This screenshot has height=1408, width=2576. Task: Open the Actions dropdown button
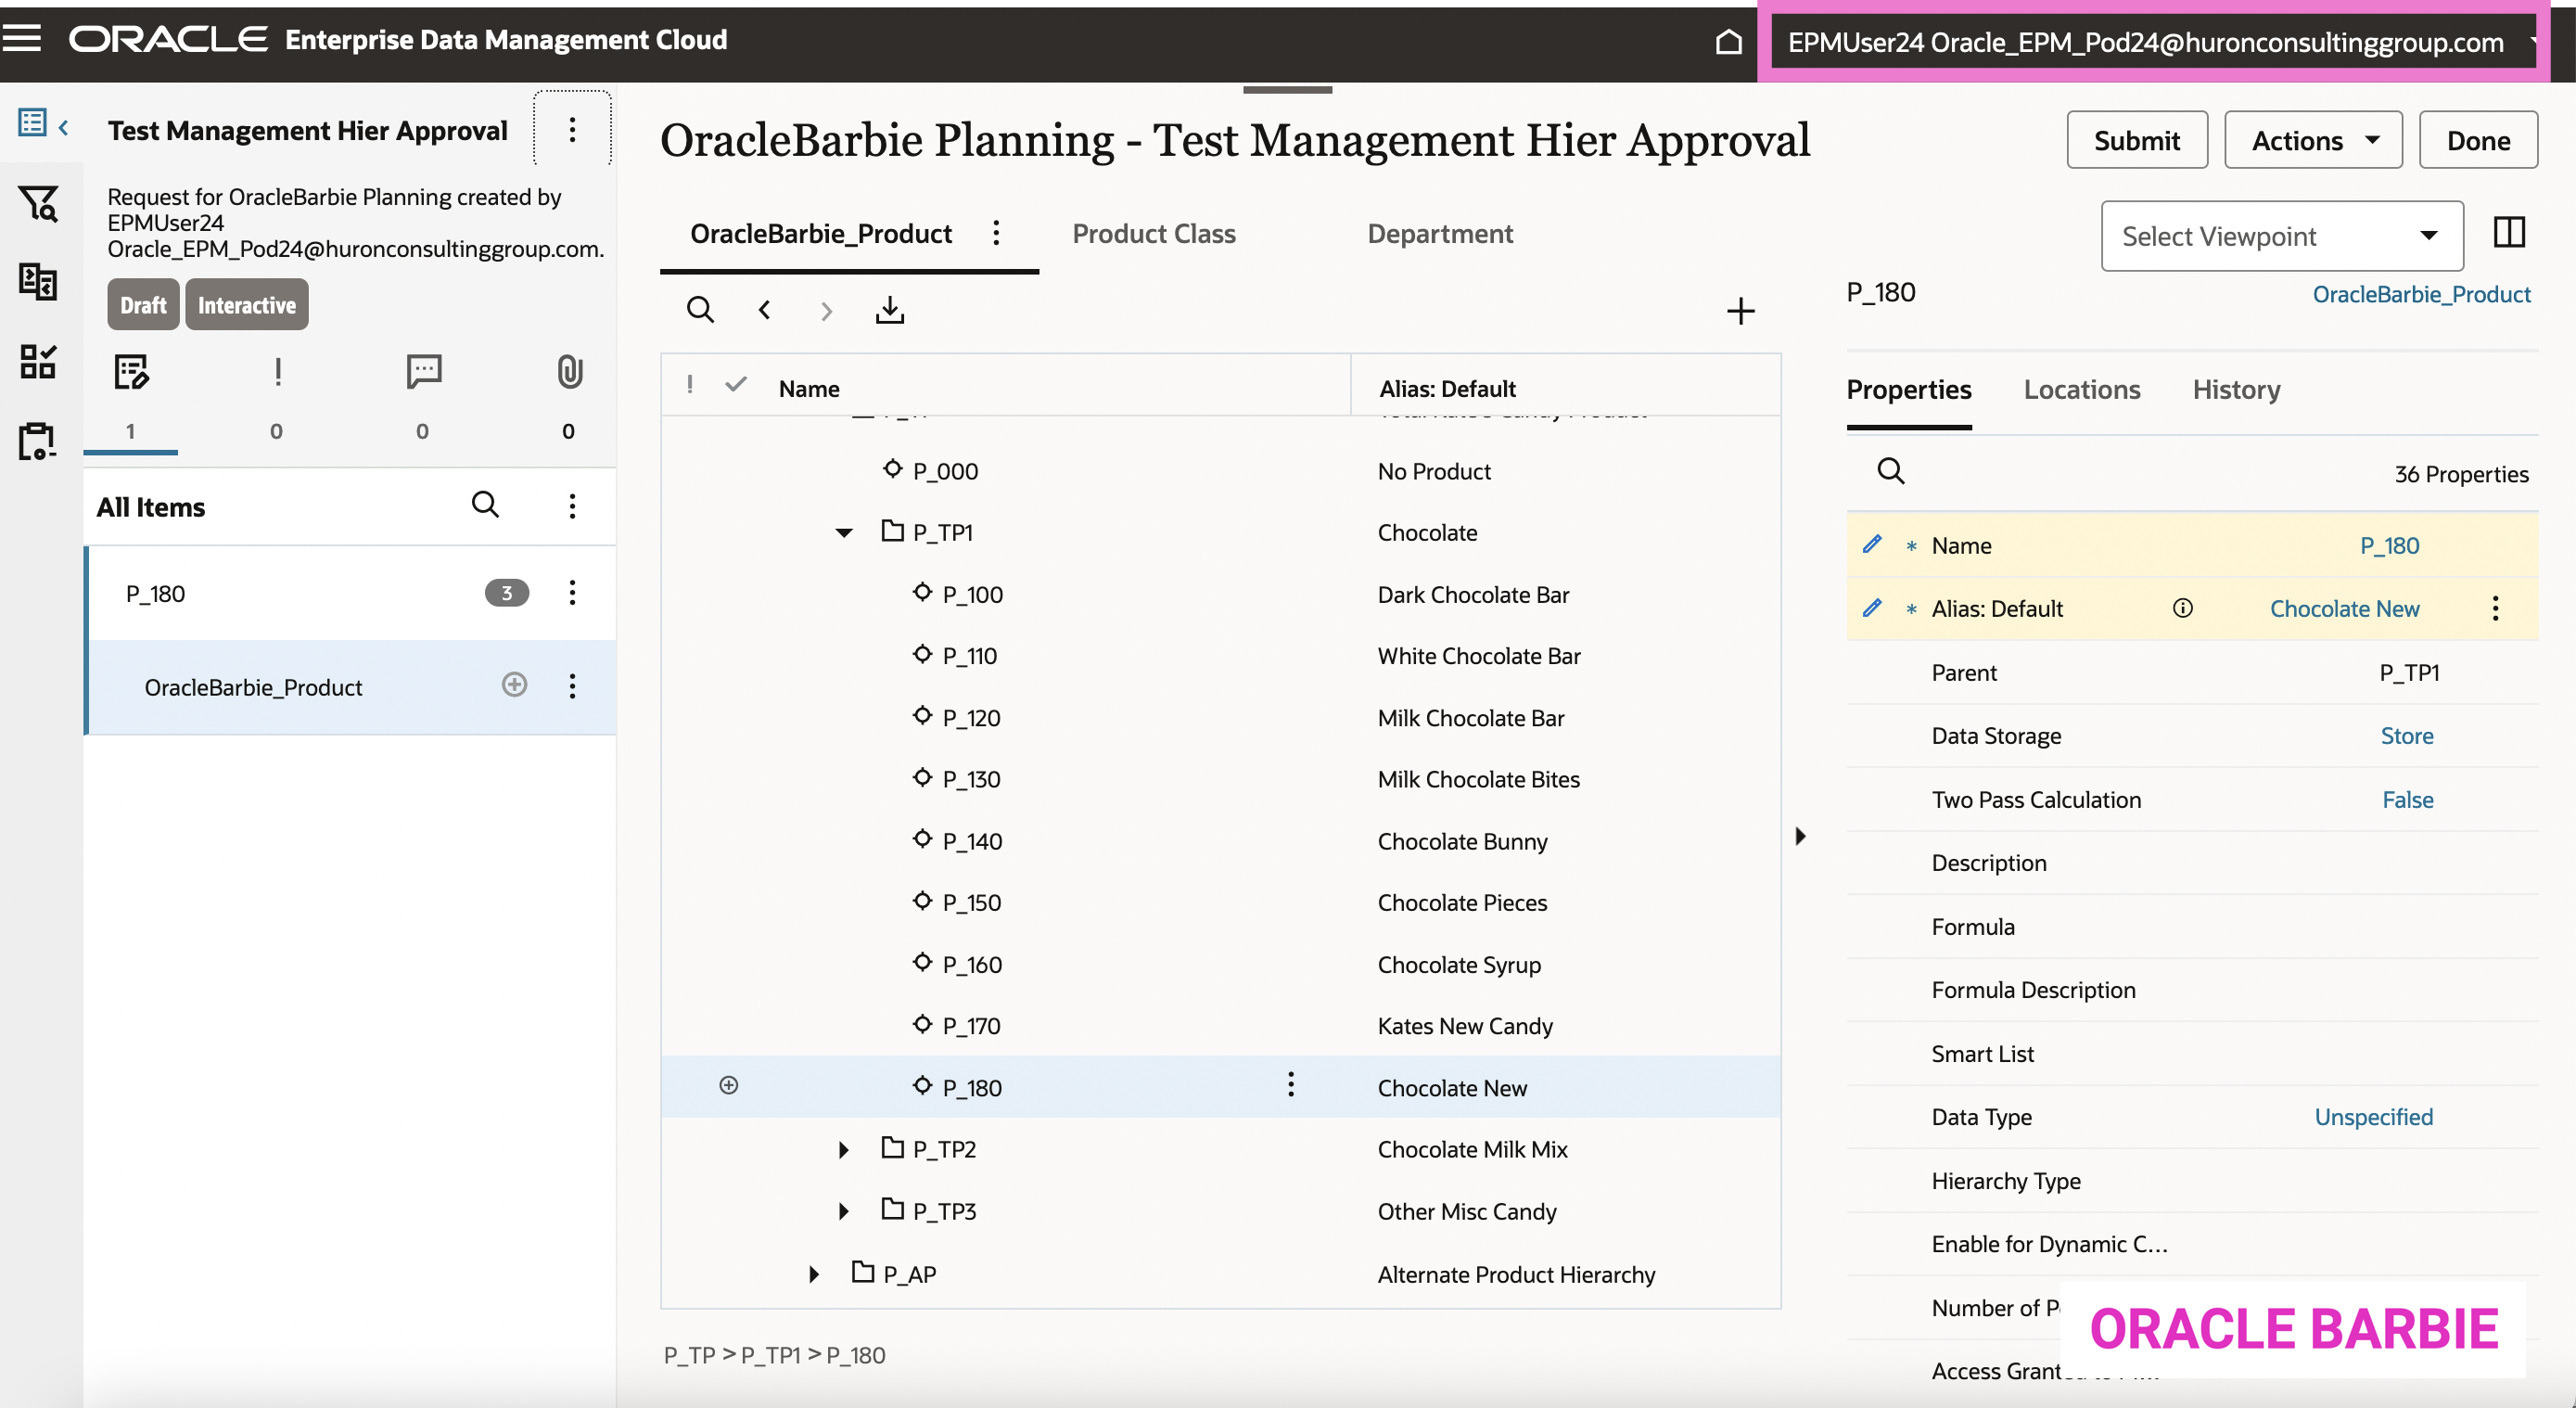click(2312, 140)
